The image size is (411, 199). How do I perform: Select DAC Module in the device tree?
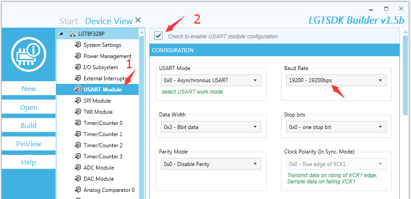click(x=98, y=179)
